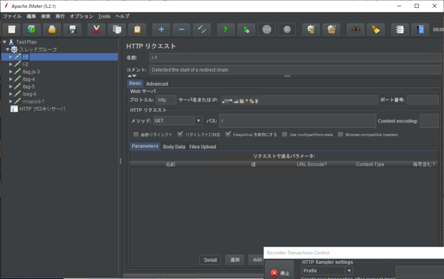Image resolution: width=444 pixels, height=279 pixels.
Task: Click the Detail button
Action: coord(210,260)
